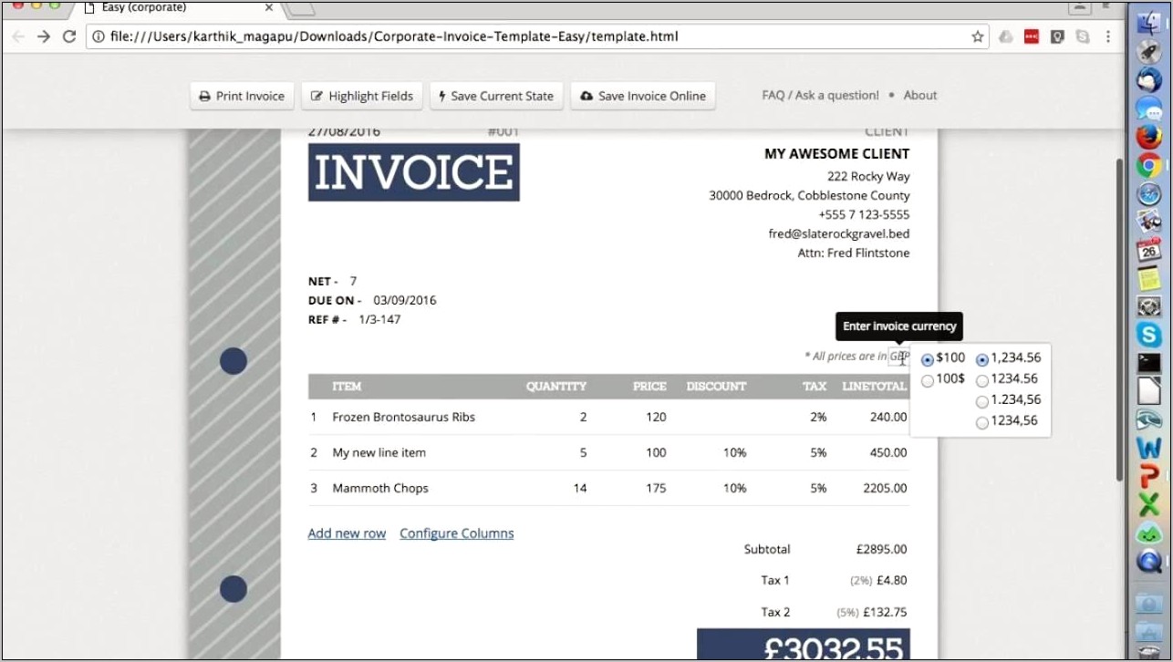Open Messages from the dock
1173x662 pixels.
pos(1148,109)
